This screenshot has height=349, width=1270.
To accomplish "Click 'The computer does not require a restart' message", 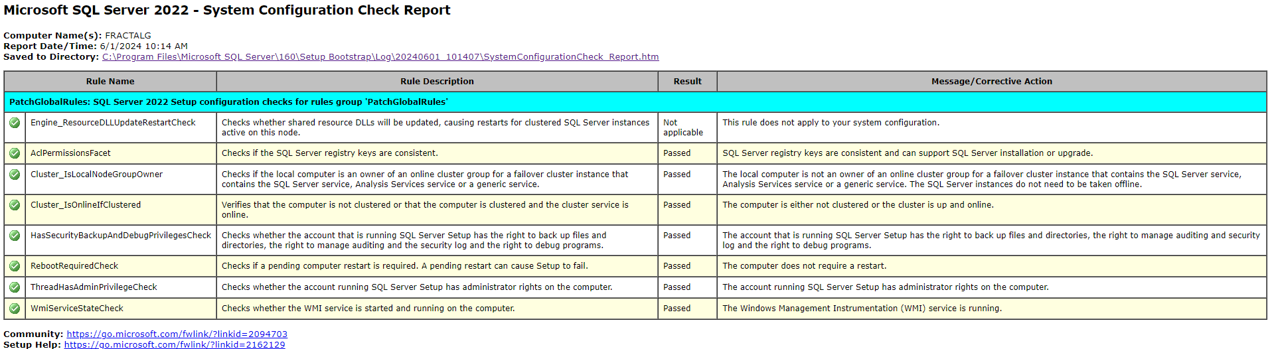I will click(x=805, y=266).
